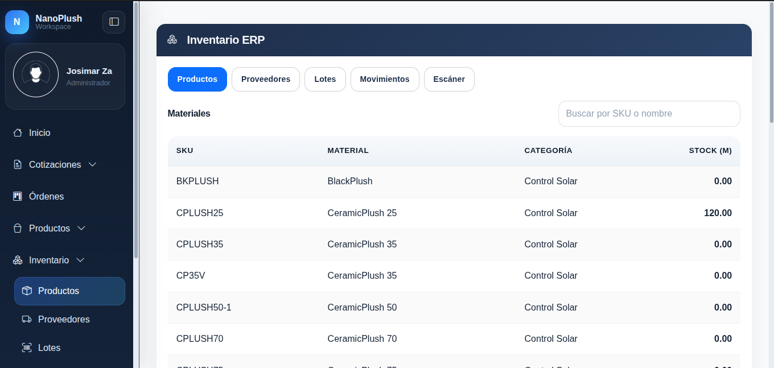Click the Proveedores truck icon
Screen dimensions: 774x368
tap(27, 319)
